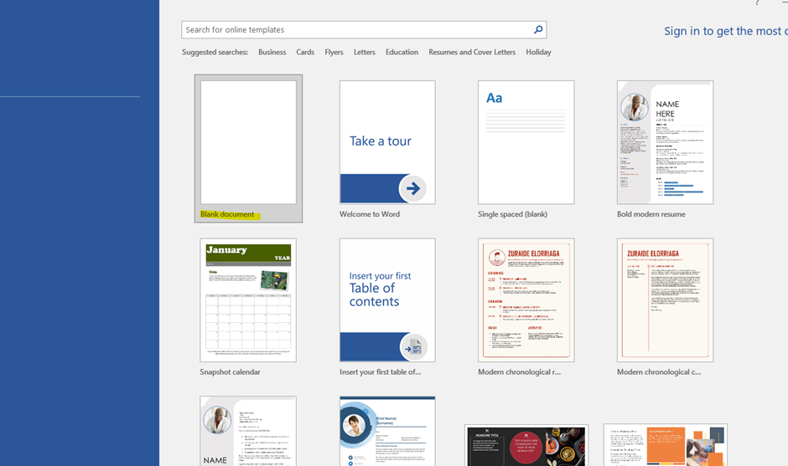
Task: Click the magnifier search icon
Action: 538,30
